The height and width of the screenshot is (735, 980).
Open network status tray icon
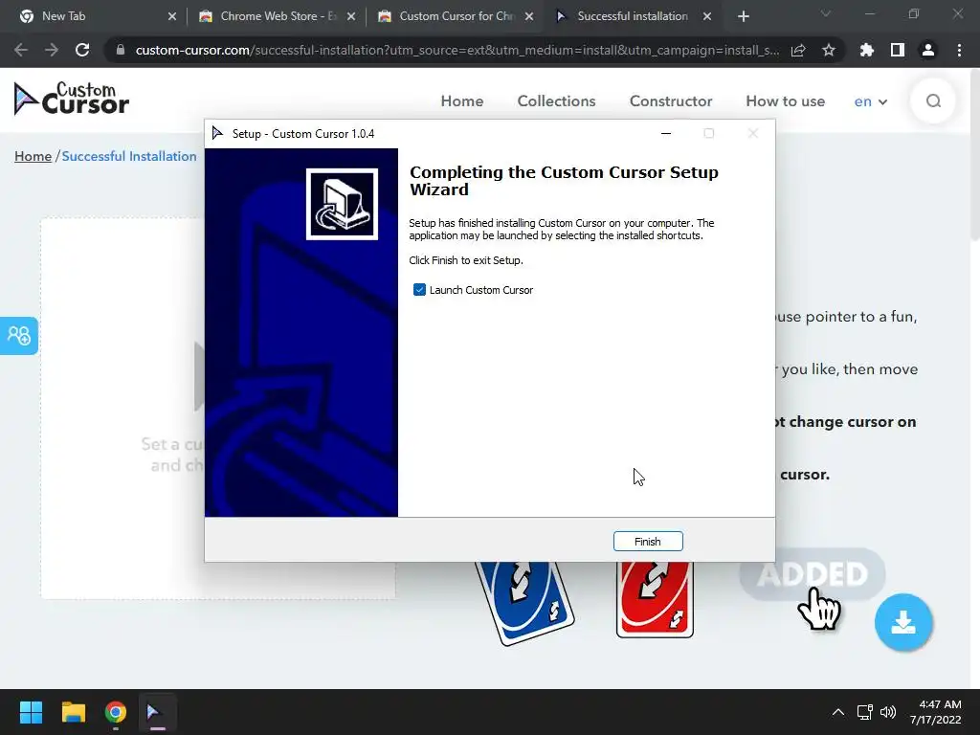(x=865, y=712)
